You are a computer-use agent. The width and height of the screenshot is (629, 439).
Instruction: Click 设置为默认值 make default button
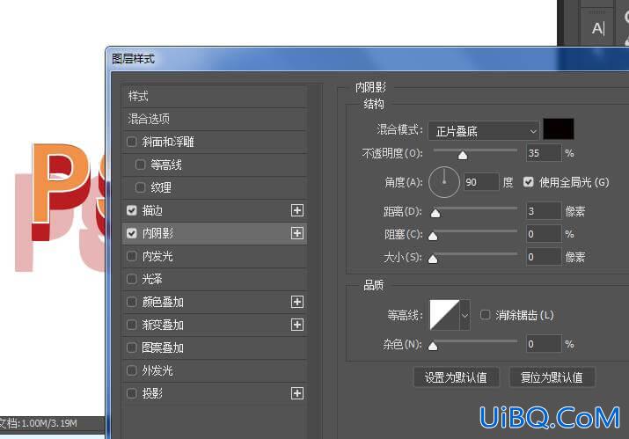[x=456, y=377]
